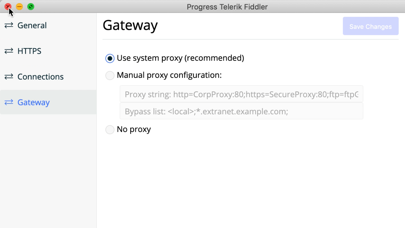
Task: Click into the Bypass list field
Action: click(241, 111)
